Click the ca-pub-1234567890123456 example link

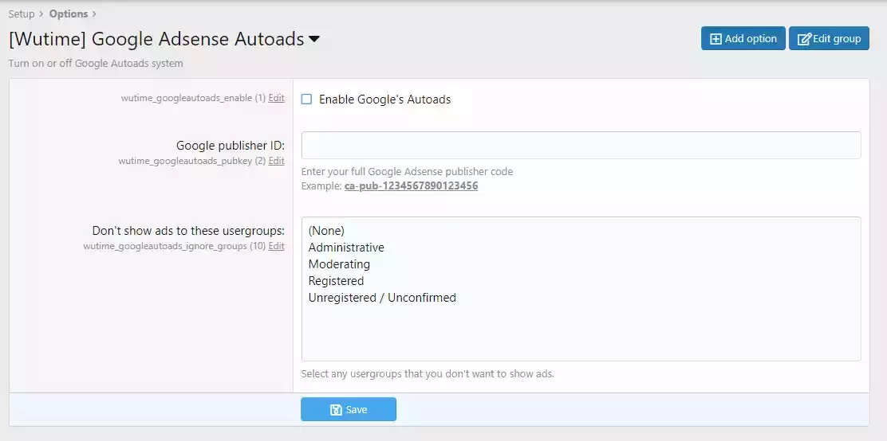coord(412,185)
